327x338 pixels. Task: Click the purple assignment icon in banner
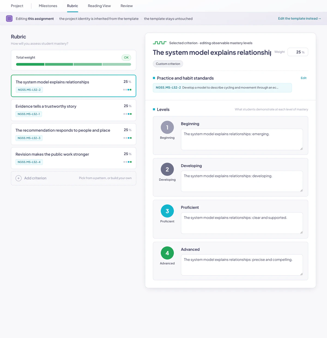click(9, 19)
